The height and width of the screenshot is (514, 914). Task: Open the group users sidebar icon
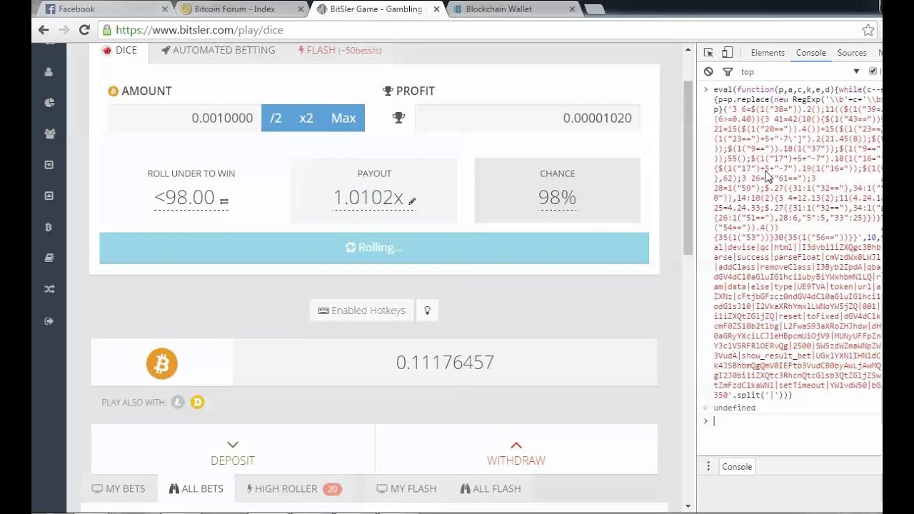49,133
